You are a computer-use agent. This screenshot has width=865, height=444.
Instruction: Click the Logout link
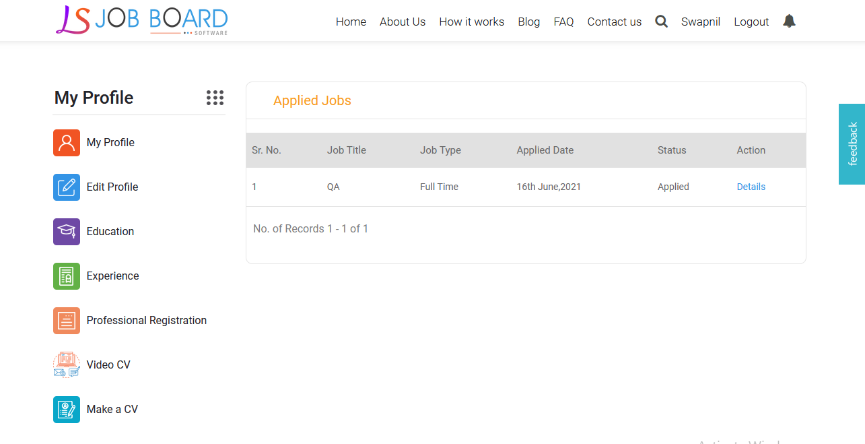coord(751,22)
